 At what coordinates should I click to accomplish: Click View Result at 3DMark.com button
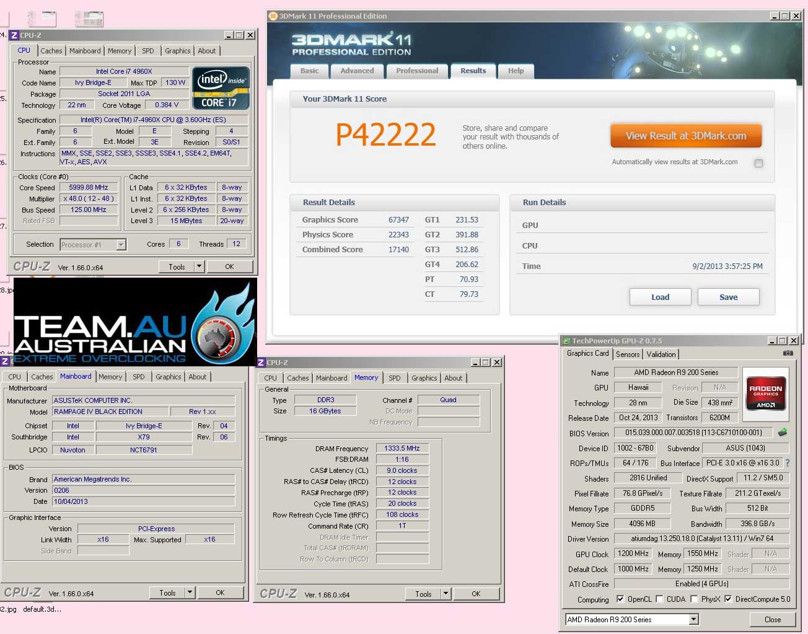pyautogui.click(x=686, y=136)
